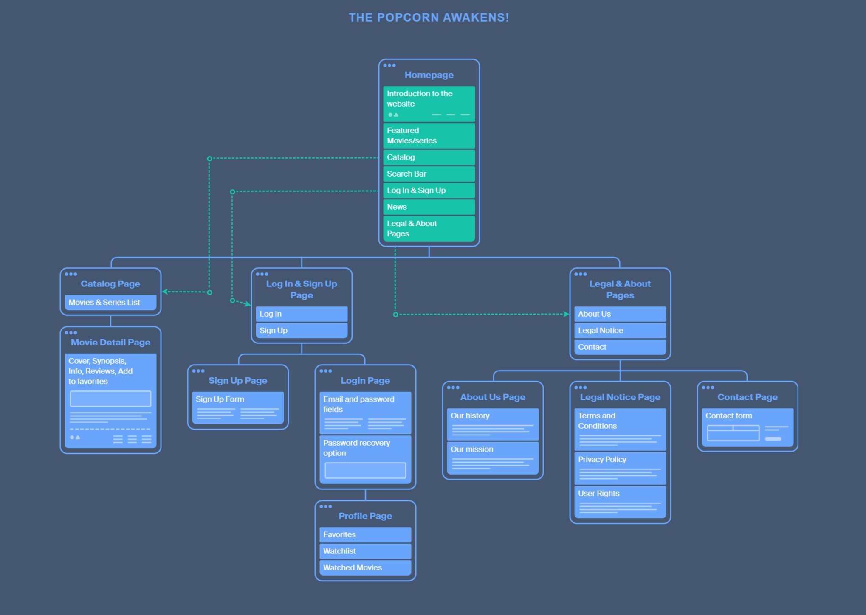Click placeholder input box in Movie Detail Page
The image size is (866, 615).
(110, 399)
